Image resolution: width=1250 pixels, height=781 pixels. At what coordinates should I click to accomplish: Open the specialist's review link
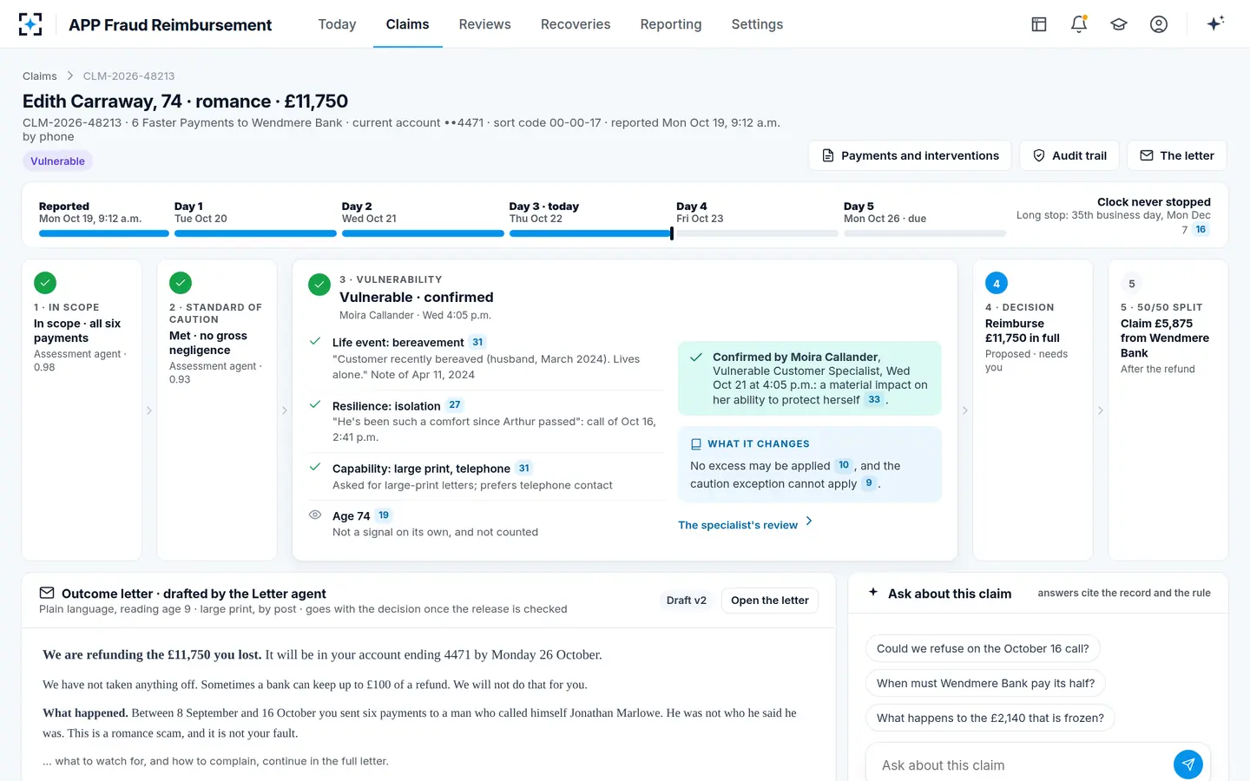pyautogui.click(x=746, y=524)
